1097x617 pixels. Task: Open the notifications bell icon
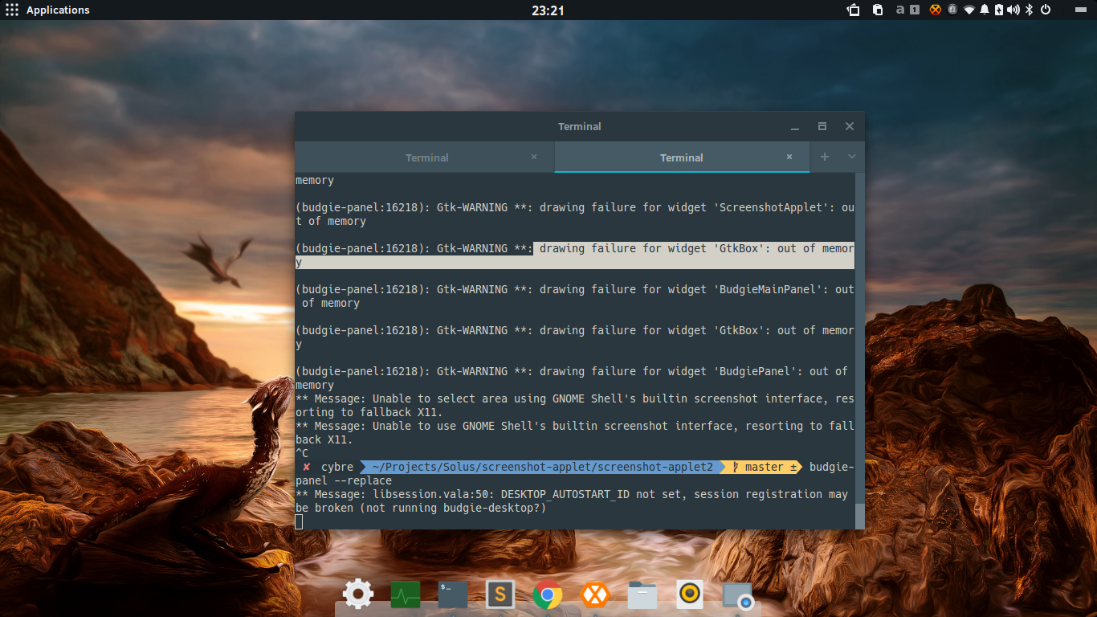click(x=984, y=10)
